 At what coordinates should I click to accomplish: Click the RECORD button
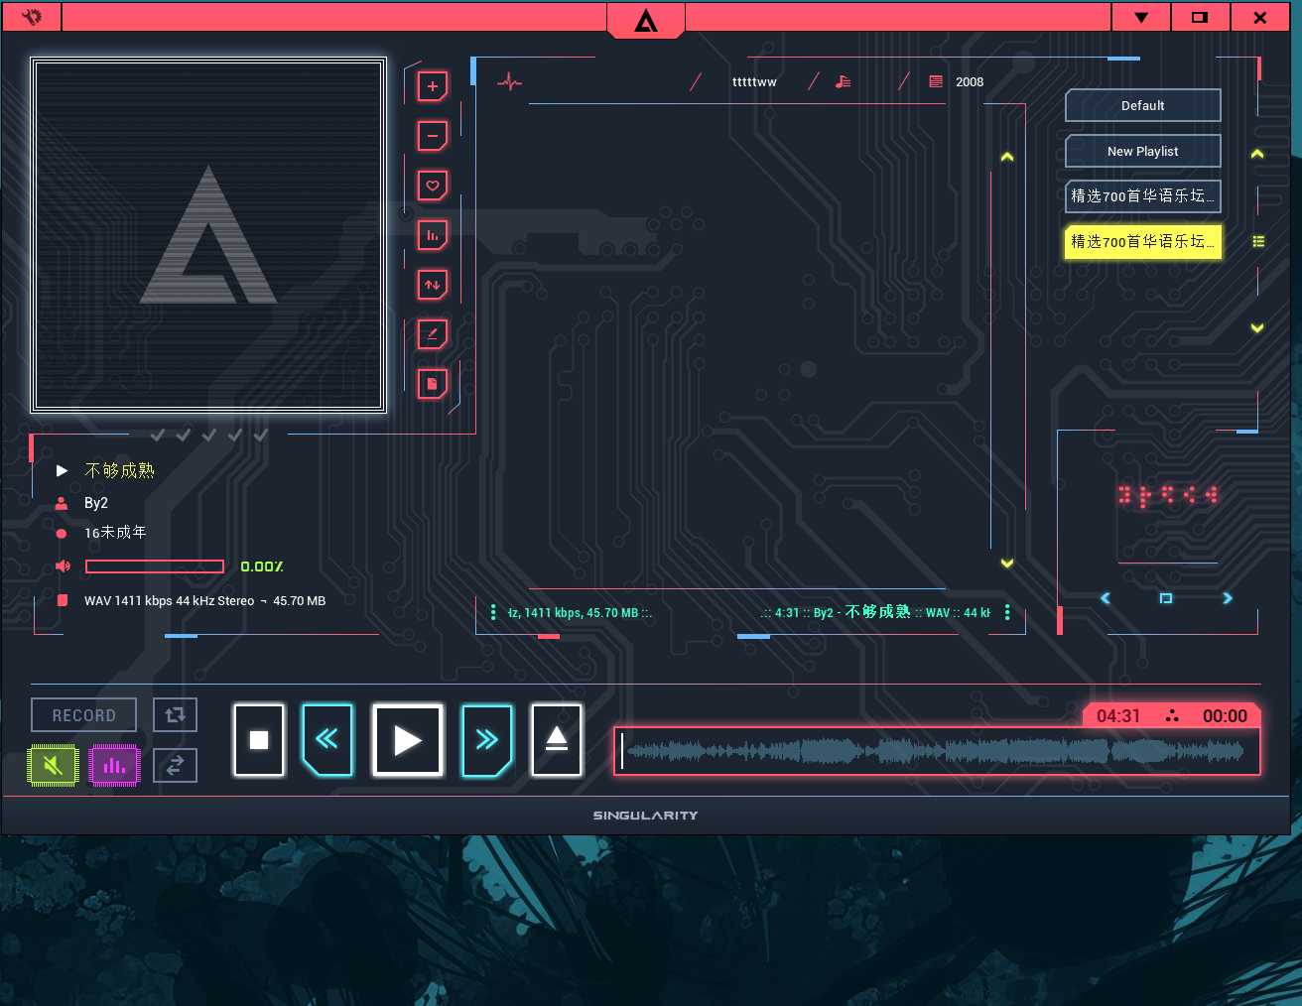pyautogui.click(x=83, y=715)
